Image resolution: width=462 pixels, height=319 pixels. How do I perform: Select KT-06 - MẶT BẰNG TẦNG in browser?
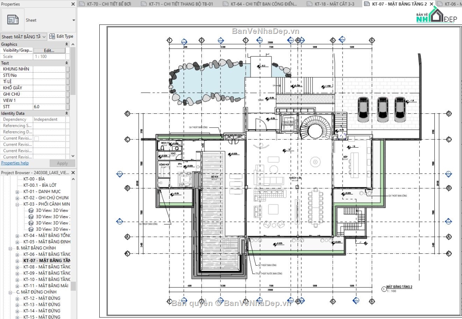click(47, 254)
